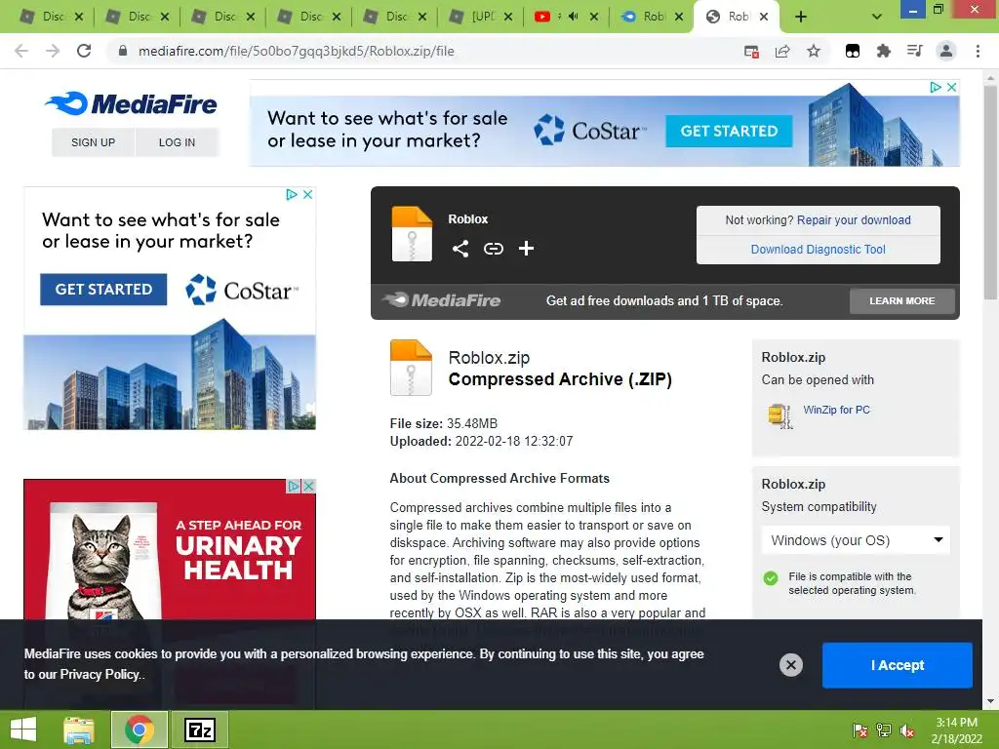999x749 pixels.
Task: Dismiss cookie notice with X button
Action: click(790, 665)
